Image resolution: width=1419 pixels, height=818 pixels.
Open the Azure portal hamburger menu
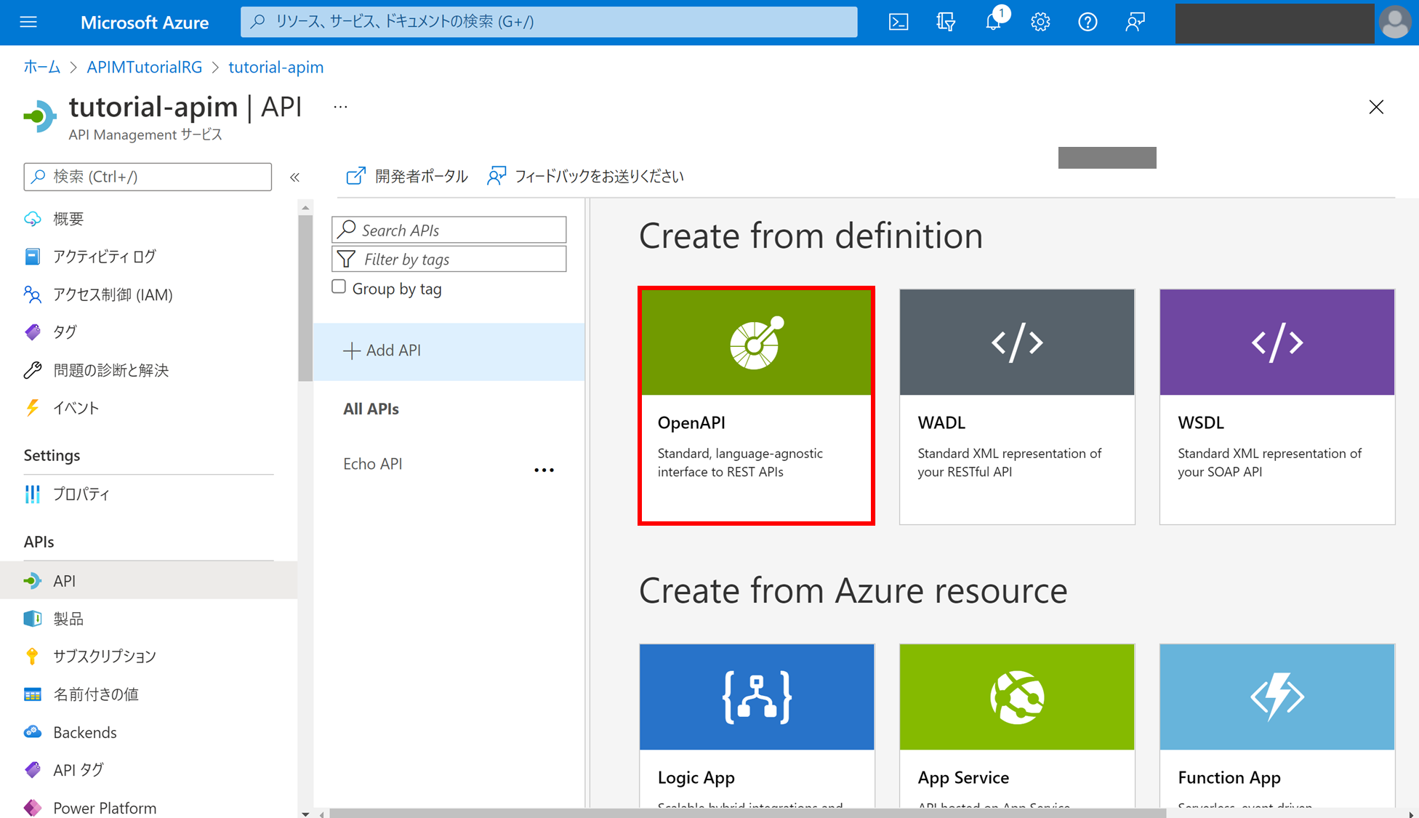(x=28, y=22)
